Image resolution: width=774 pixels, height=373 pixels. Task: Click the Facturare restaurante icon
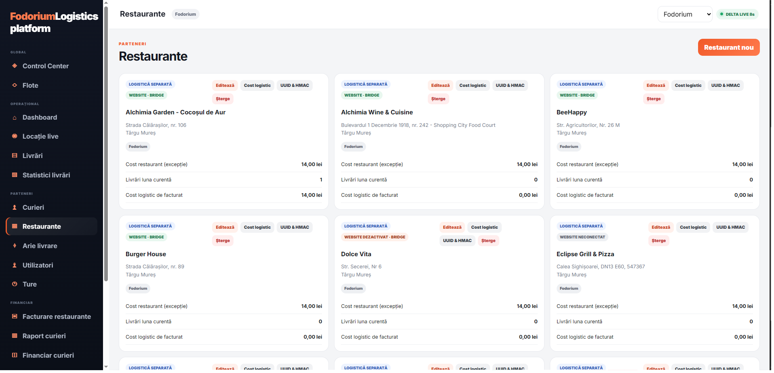(15, 317)
